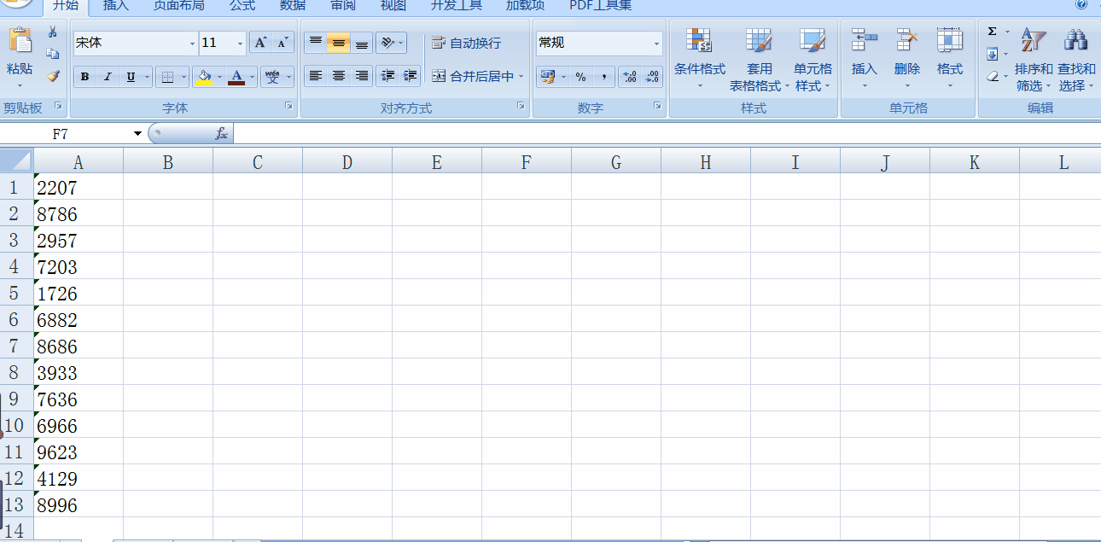Expand the 常规 number format dropdown
This screenshot has height=542, width=1101.
(656, 44)
